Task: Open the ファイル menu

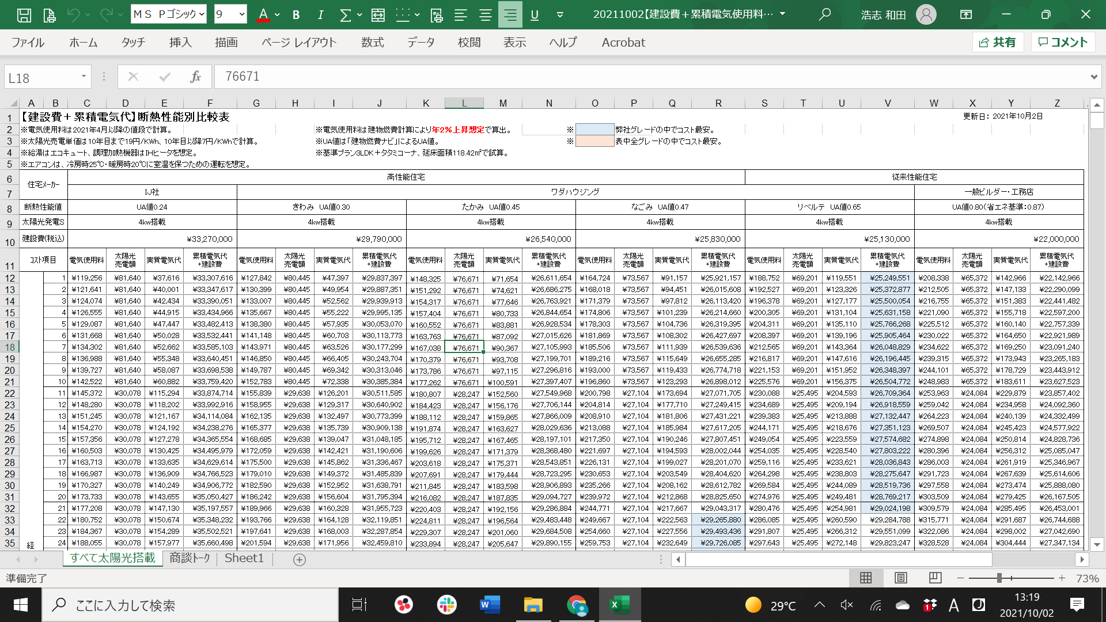Action: pos(28,43)
